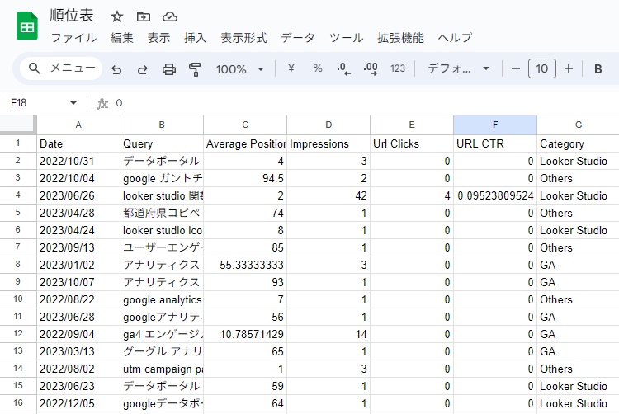Open the ツール menu

346,38
